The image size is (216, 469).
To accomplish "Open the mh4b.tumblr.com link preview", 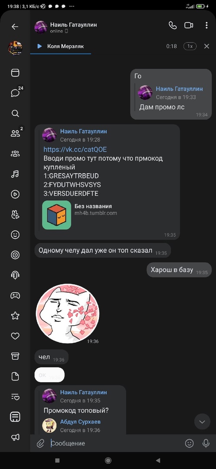I will (x=80, y=215).
